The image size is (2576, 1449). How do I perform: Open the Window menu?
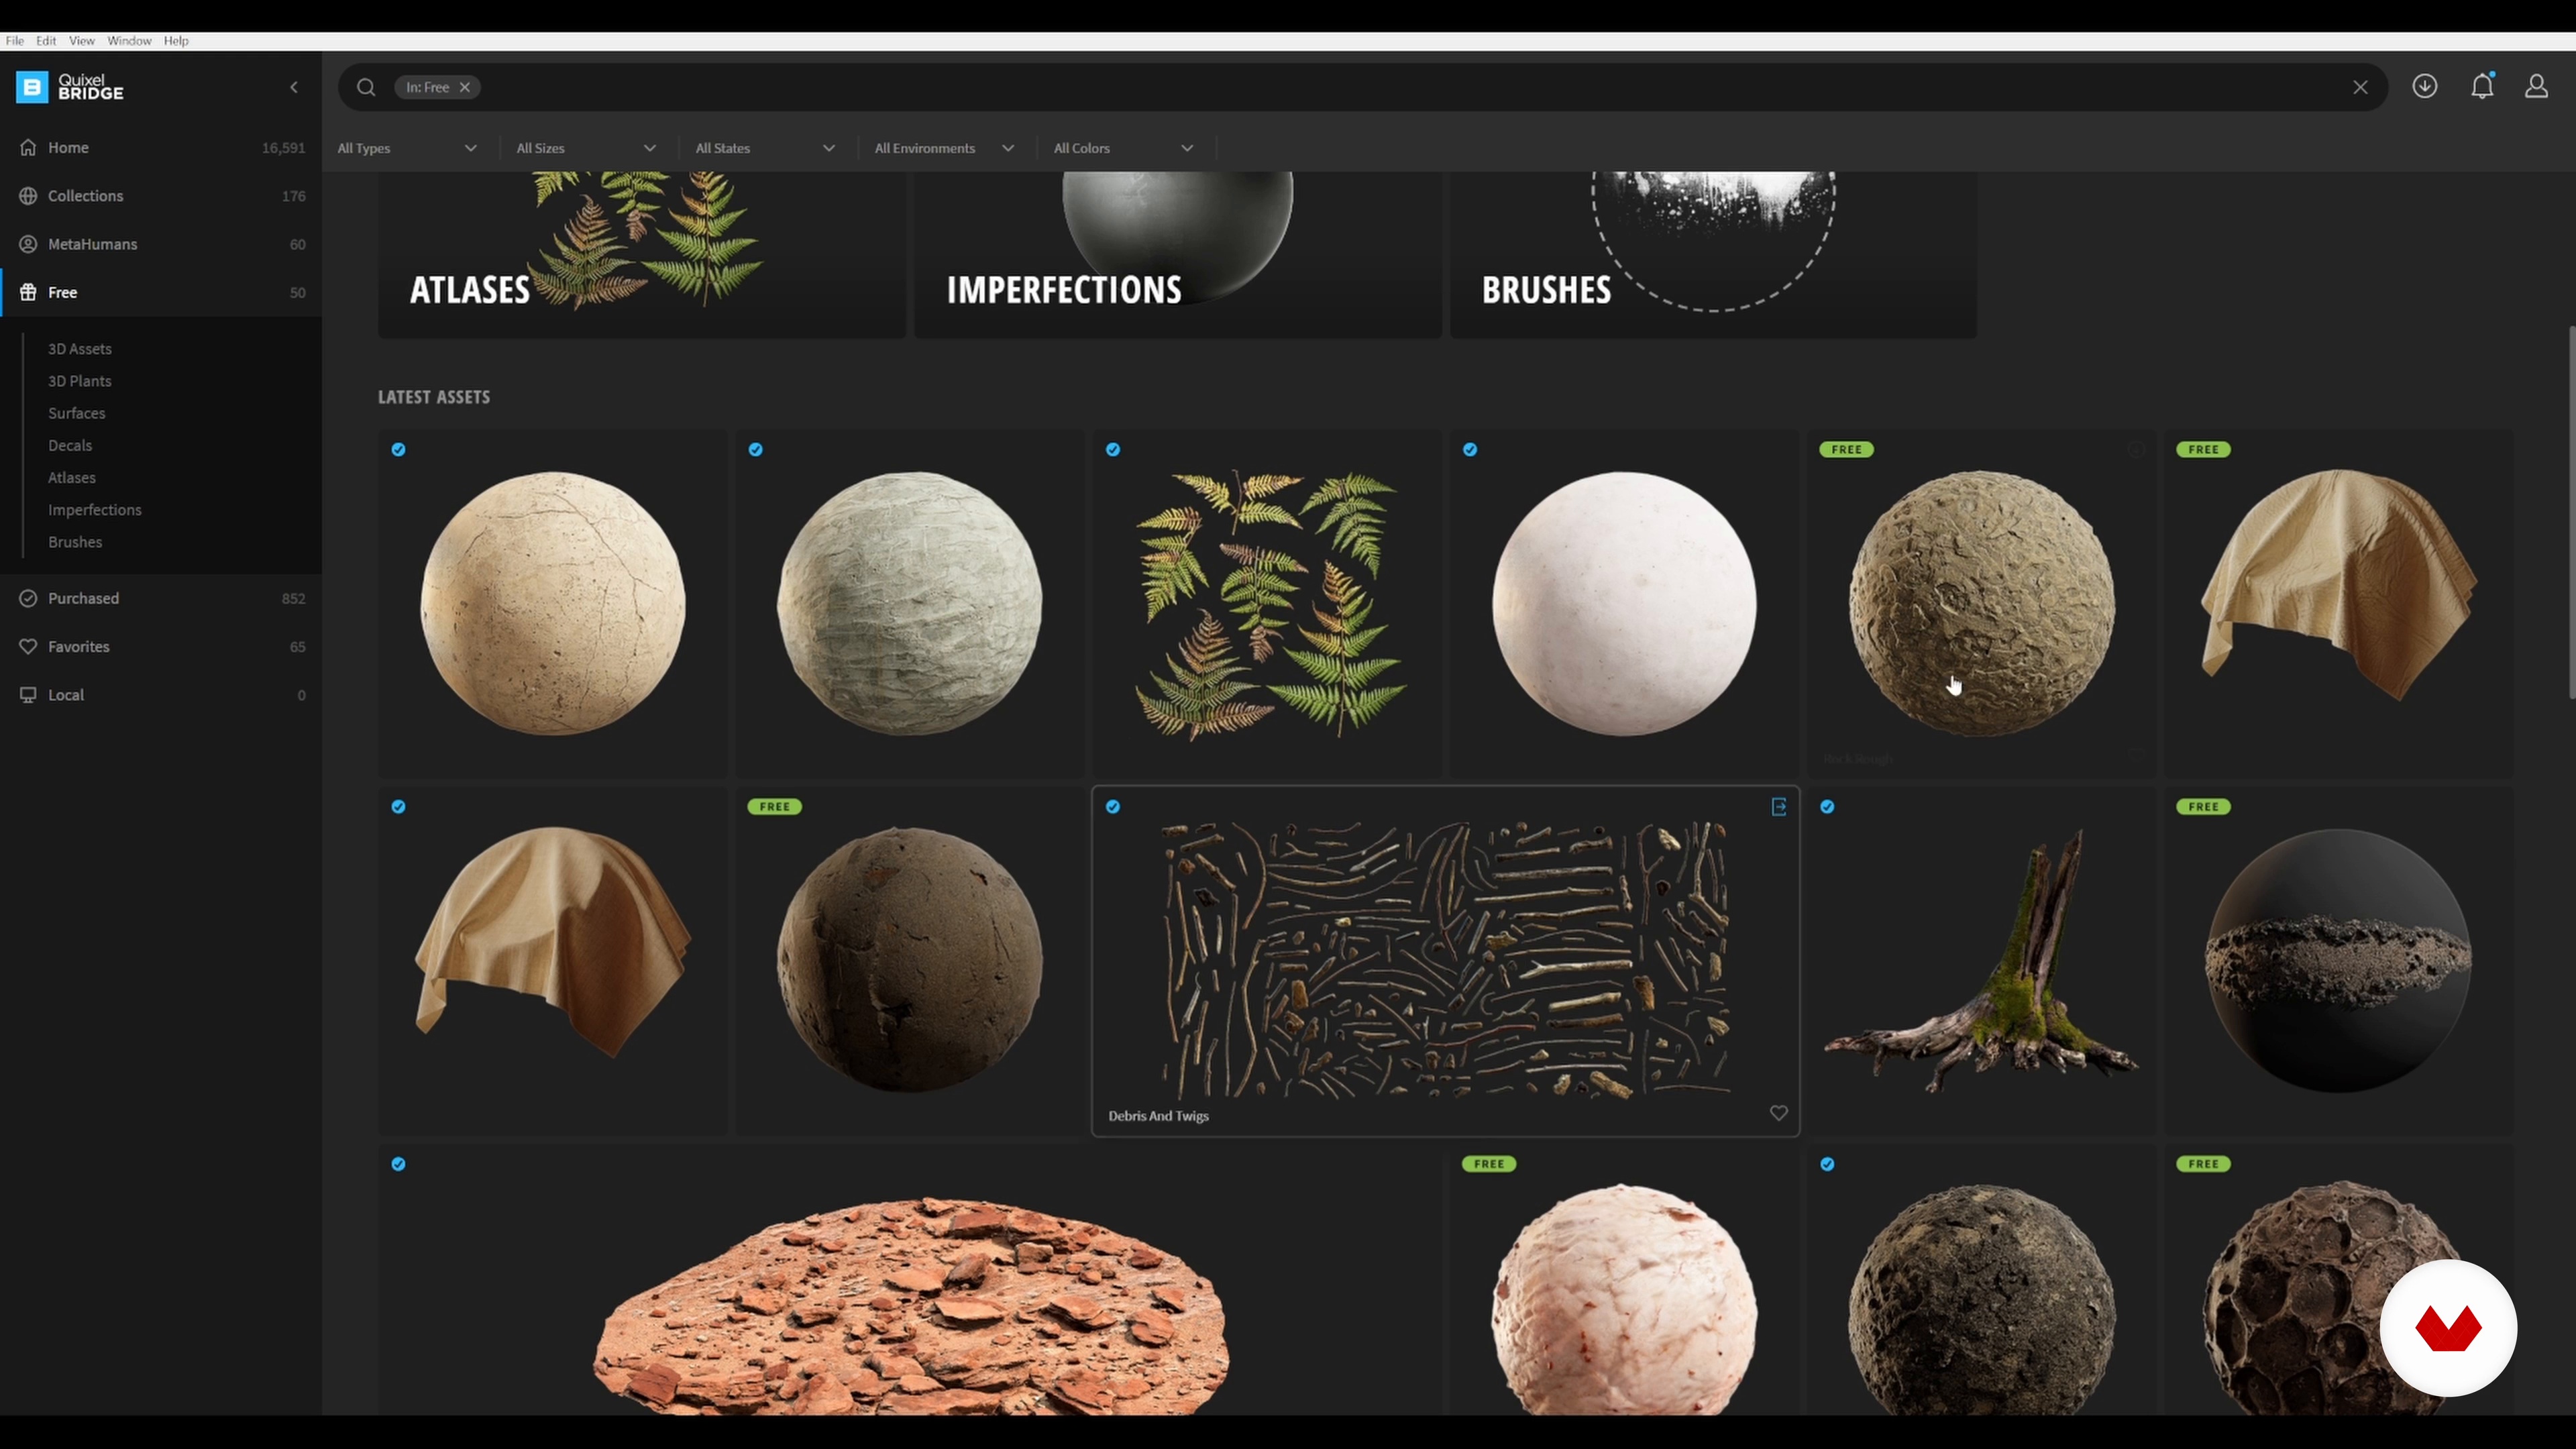(x=129, y=41)
